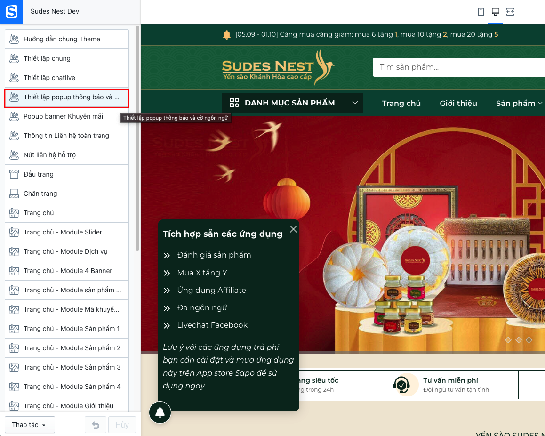
Task: Click the 'Tư vấn miễn phí' service title
Action: pos(450,380)
